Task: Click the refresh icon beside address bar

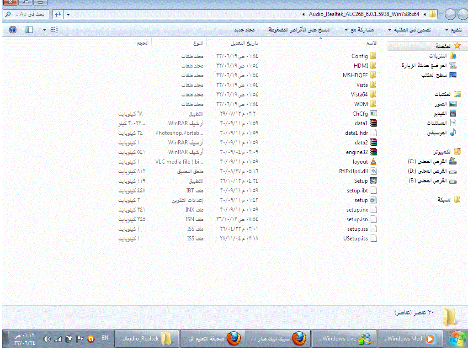Action: [58, 14]
